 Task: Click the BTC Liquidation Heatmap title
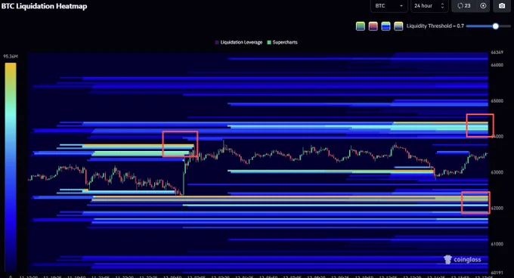(x=44, y=6)
